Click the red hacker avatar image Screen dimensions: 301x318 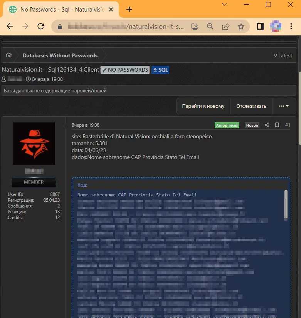[34, 144]
